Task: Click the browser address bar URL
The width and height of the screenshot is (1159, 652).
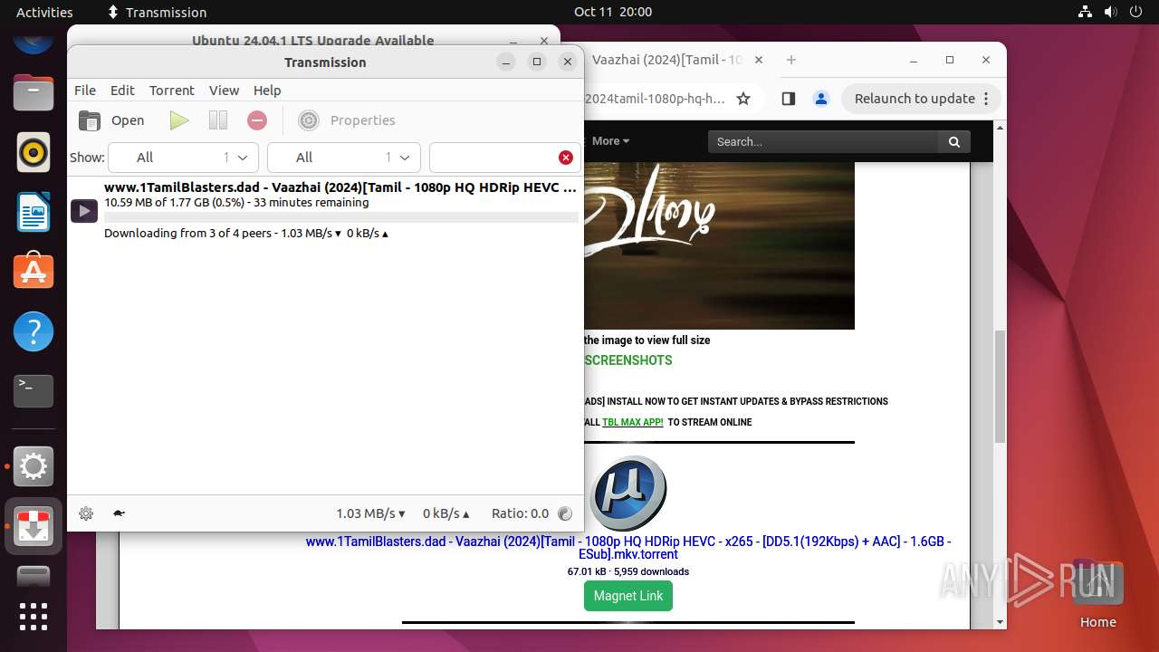Action: pyautogui.click(x=655, y=99)
